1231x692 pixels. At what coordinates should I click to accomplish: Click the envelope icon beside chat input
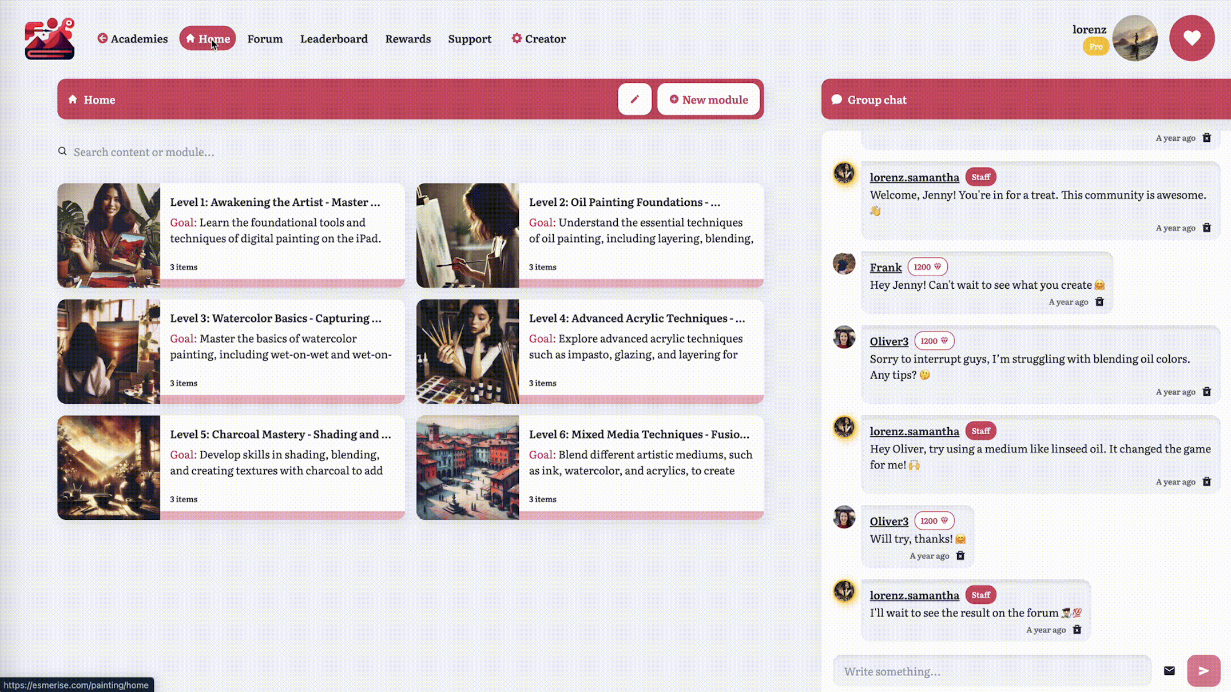(x=1169, y=671)
